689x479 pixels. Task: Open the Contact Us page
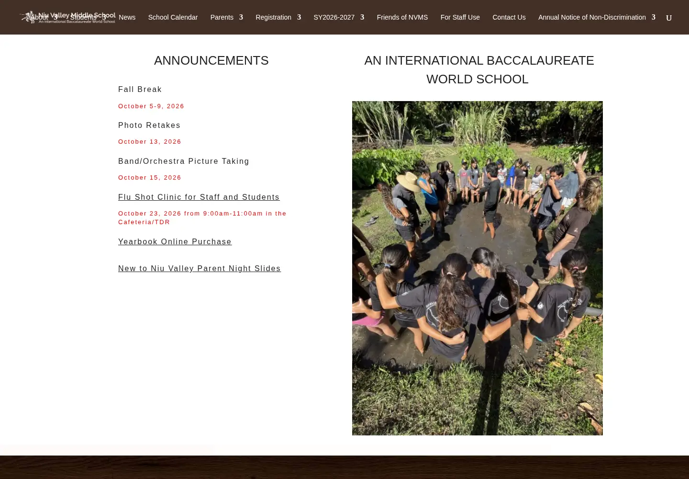[x=509, y=17]
